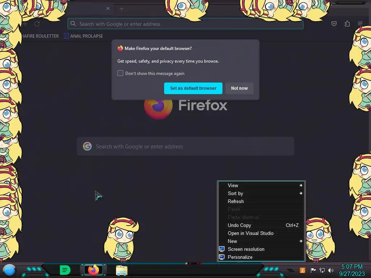Expand the Sort by submenu arrow
The height and width of the screenshot is (278, 371).
click(x=301, y=193)
